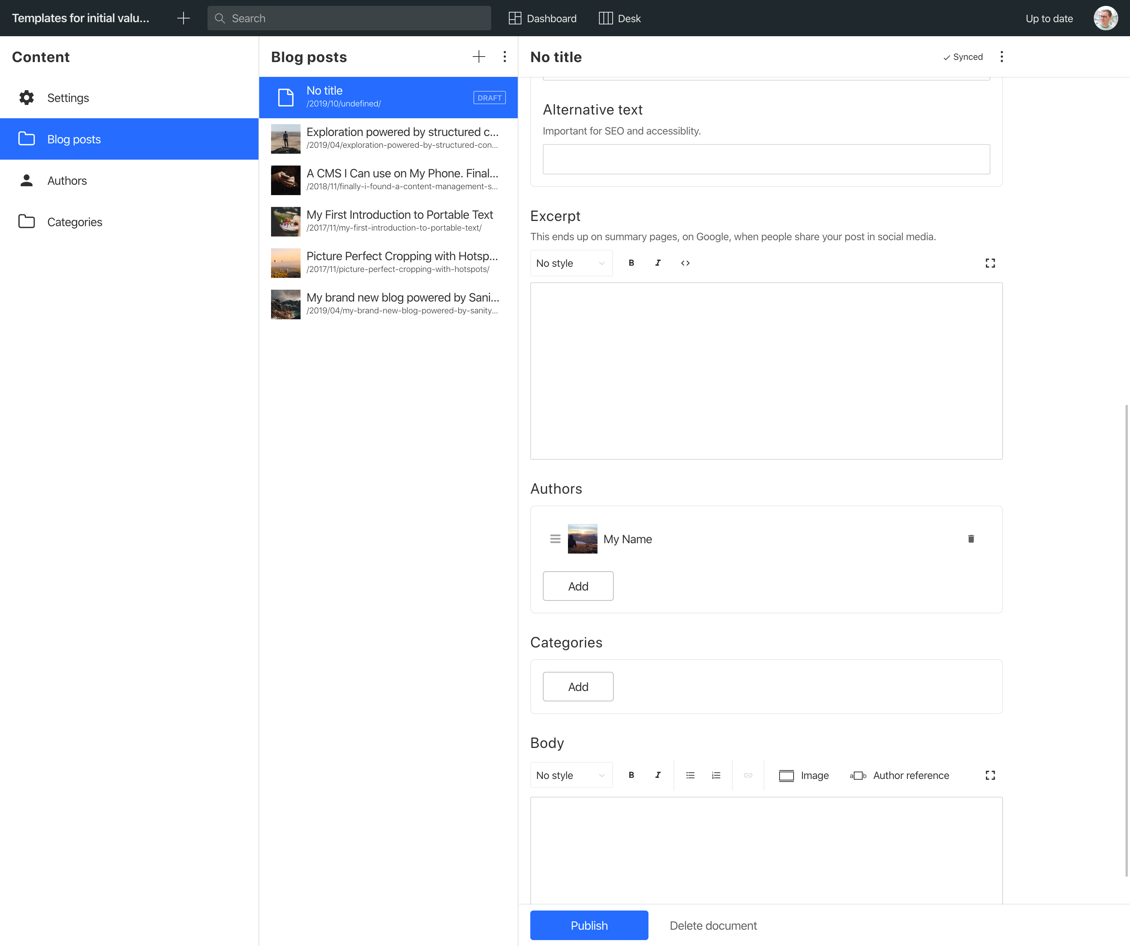
Task: Open Authors in Content list
Action: click(x=129, y=180)
